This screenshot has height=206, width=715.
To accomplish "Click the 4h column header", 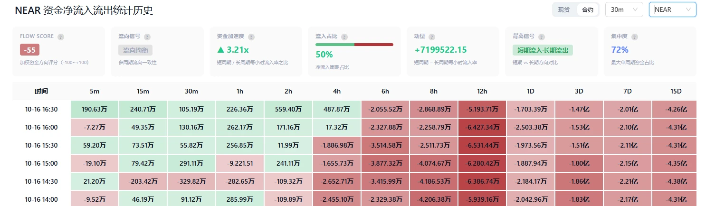I will [337, 91].
